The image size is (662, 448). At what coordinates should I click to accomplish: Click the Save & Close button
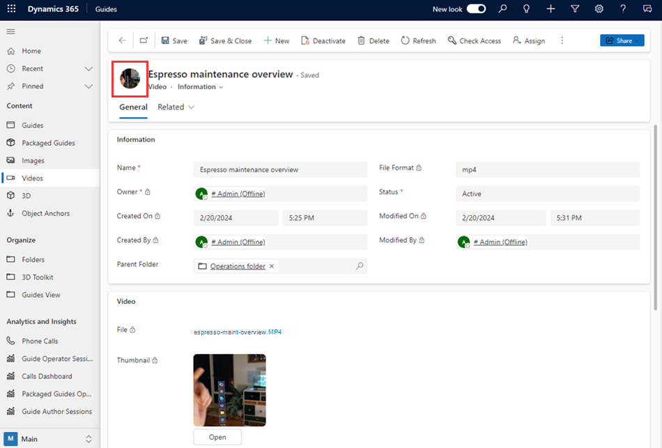(x=225, y=40)
